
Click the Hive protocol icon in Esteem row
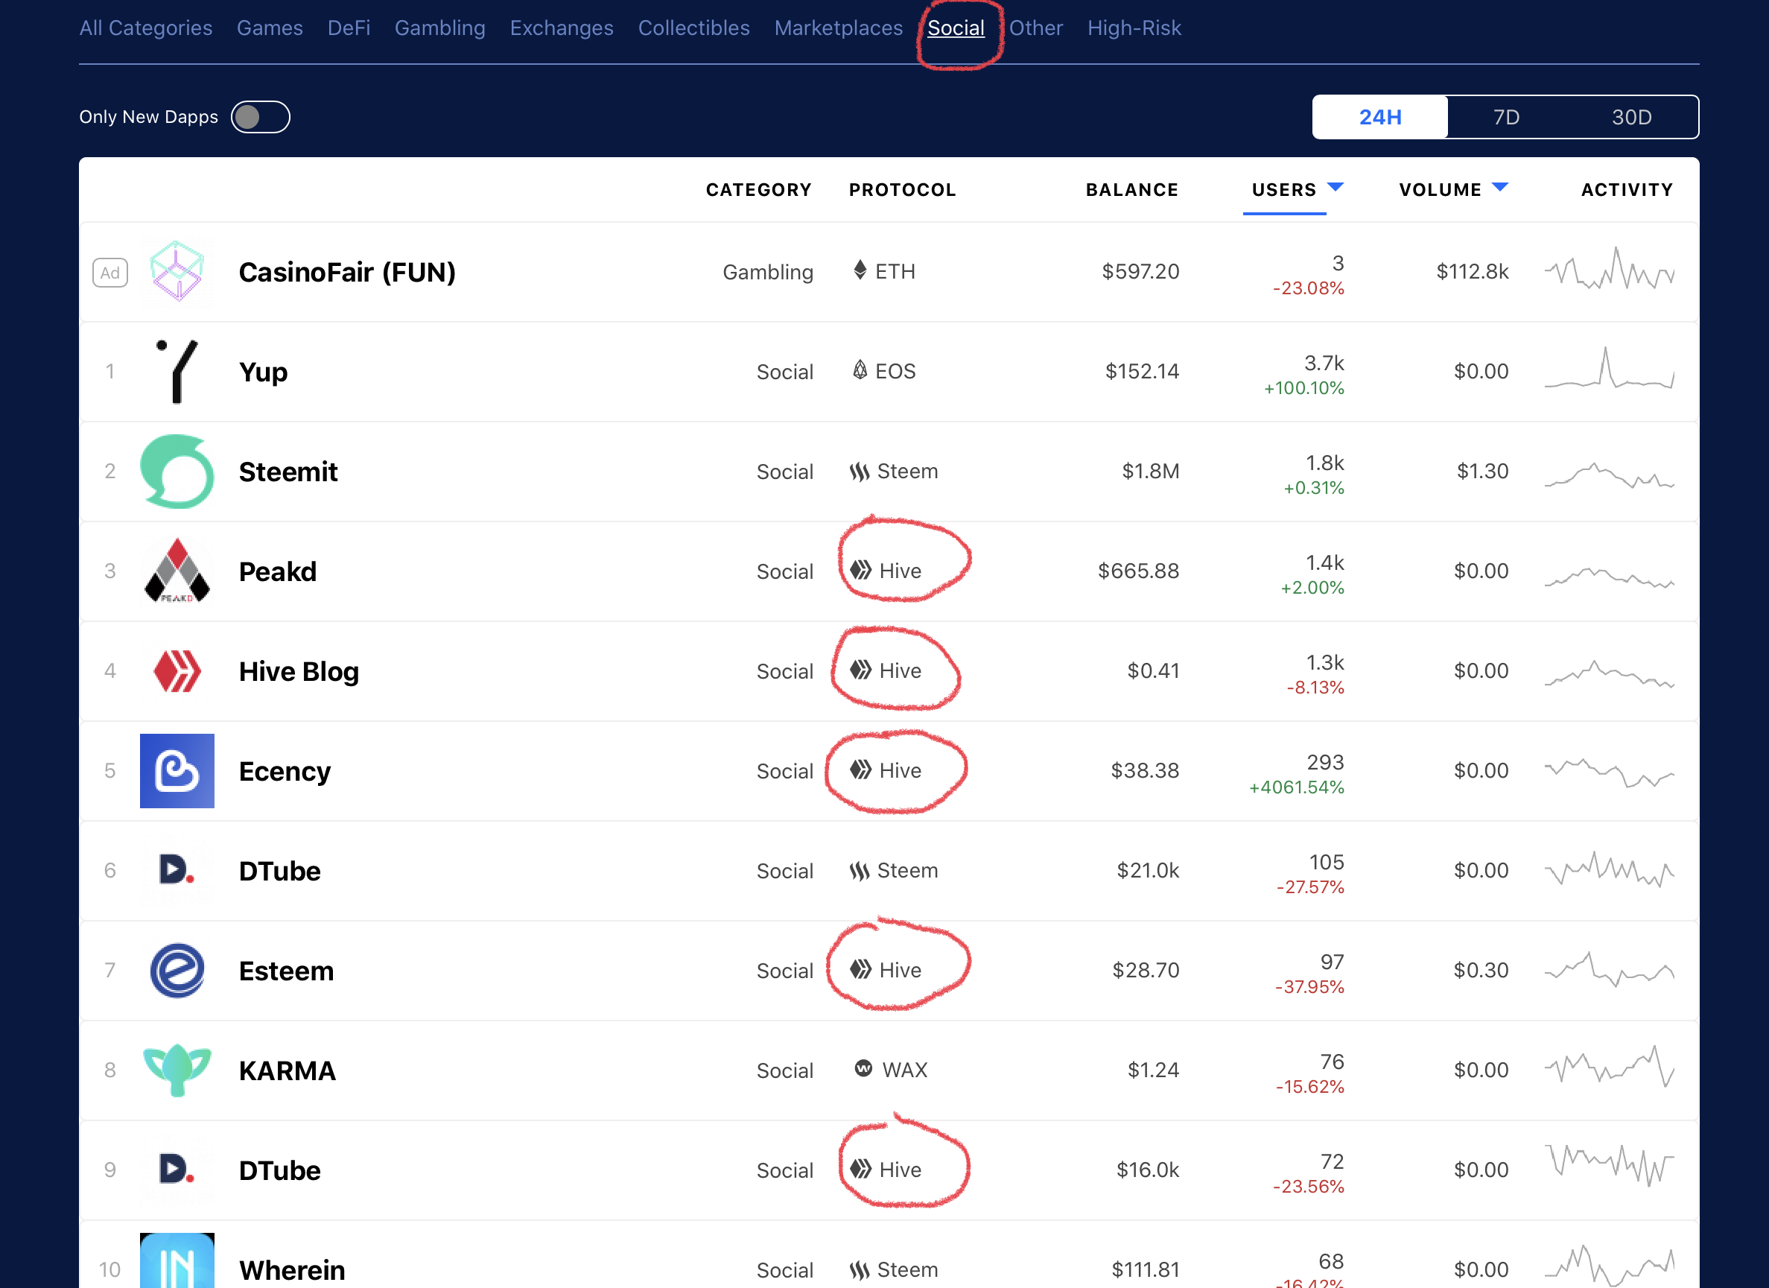pos(861,970)
